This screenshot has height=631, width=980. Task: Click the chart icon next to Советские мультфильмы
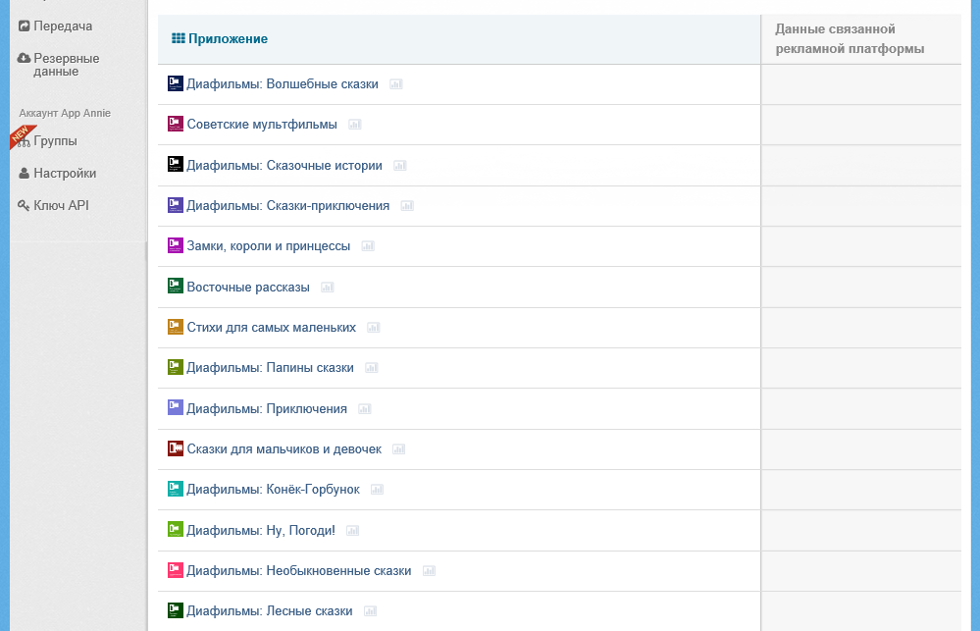355,125
